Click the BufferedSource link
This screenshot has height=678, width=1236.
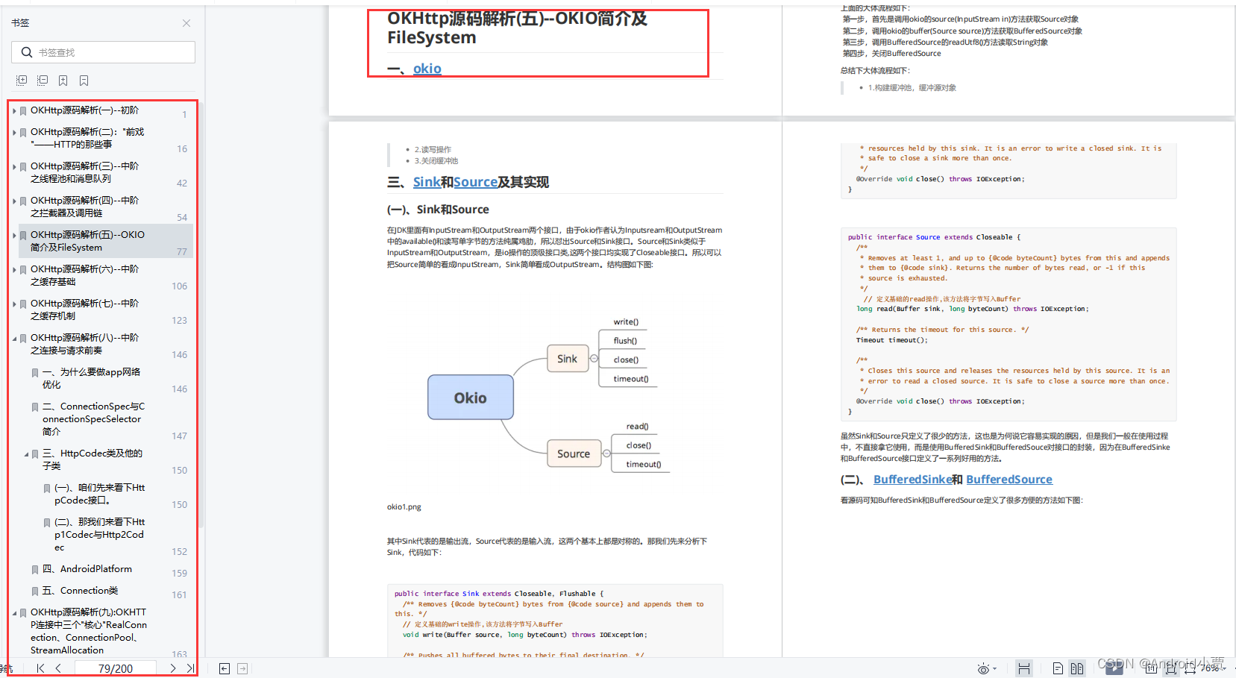(1009, 480)
